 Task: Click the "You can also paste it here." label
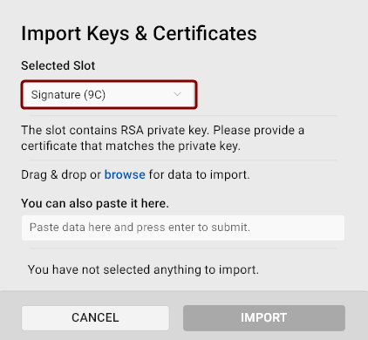tap(95, 203)
